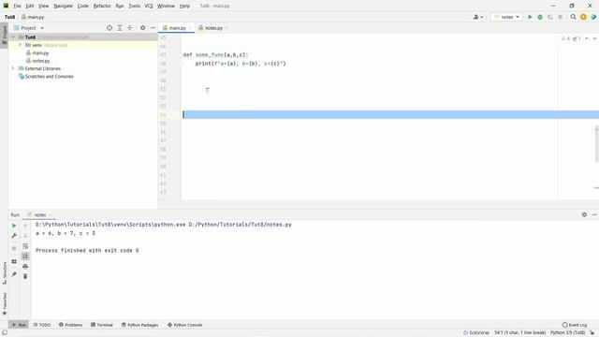Close the notes.py editor tab
Image resolution: width=599 pixels, height=337 pixels.
coord(226,28)
